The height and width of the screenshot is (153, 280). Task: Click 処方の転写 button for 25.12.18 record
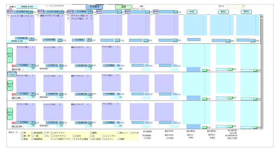click(10, 114)
